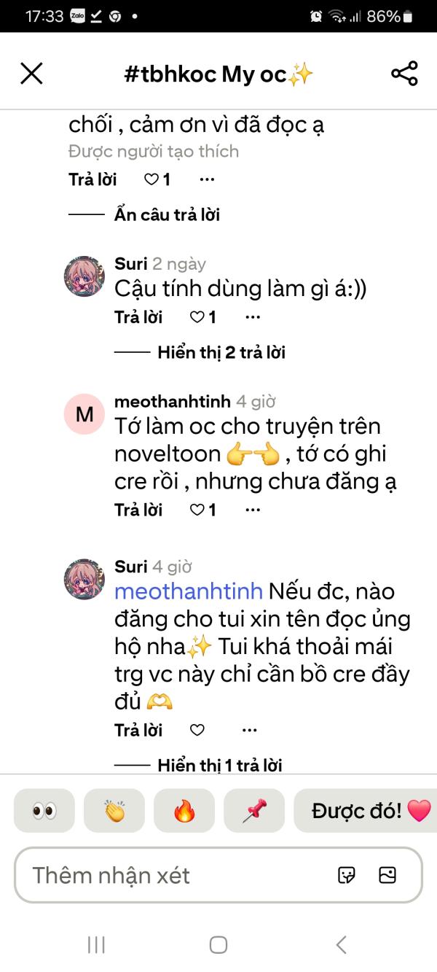
Task: Expand "Hiển thị 1 trả lời" replies
Action: click(x=219, y=765)
